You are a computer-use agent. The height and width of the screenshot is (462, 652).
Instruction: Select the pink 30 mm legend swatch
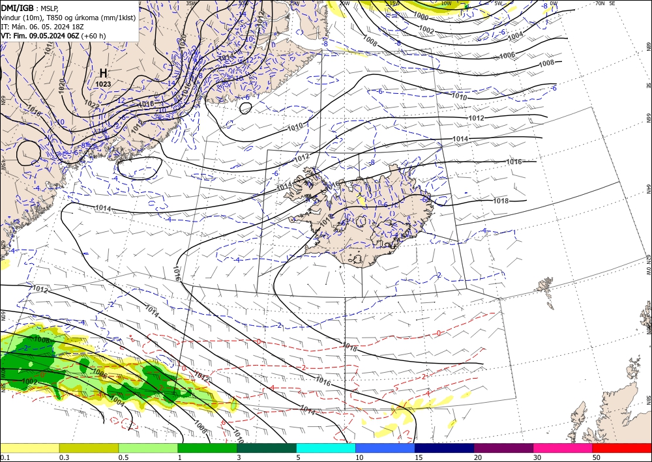click(563, 448)
